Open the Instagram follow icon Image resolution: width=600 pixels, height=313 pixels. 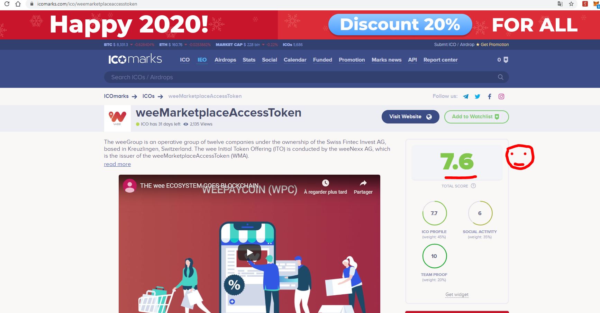(501, 96)
